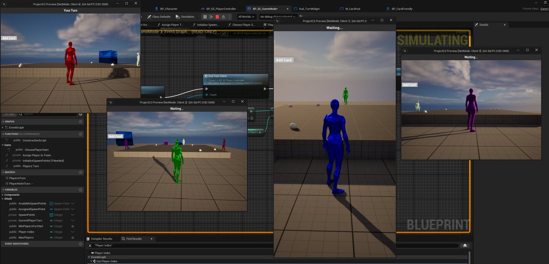Click the Player Index integer type pill

point(51,232)
